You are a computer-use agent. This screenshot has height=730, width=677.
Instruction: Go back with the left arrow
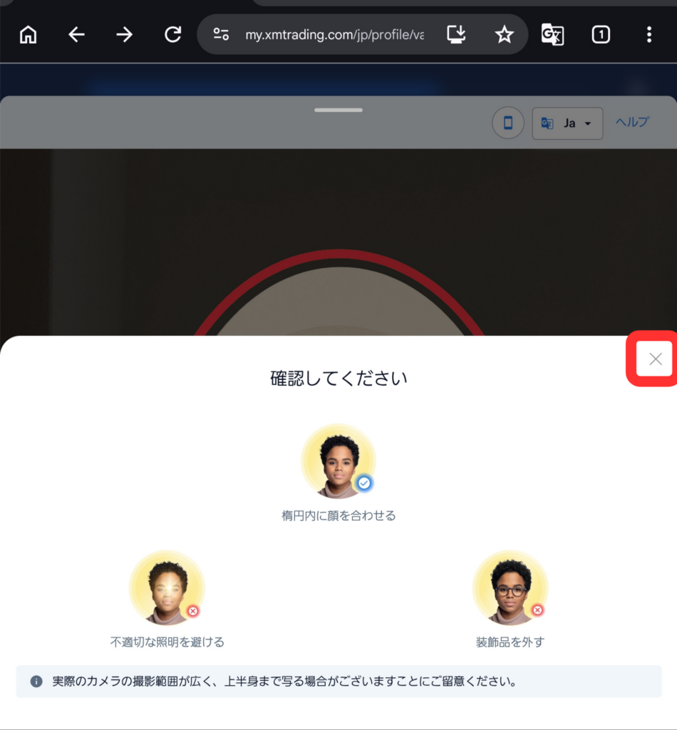pyautogui.click(x=76, y=34)
